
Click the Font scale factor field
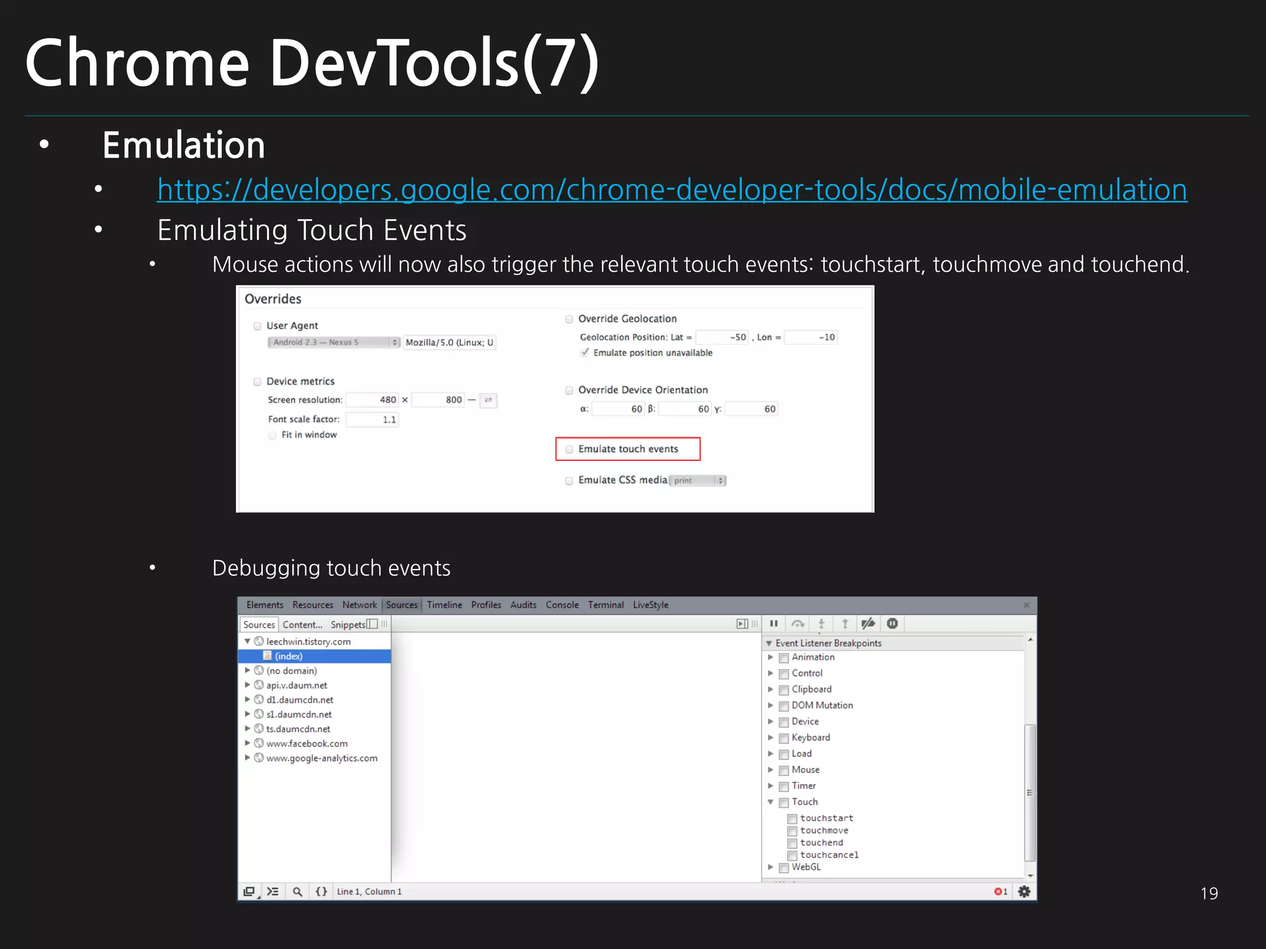pyautogui.click(x=372, y=420)
